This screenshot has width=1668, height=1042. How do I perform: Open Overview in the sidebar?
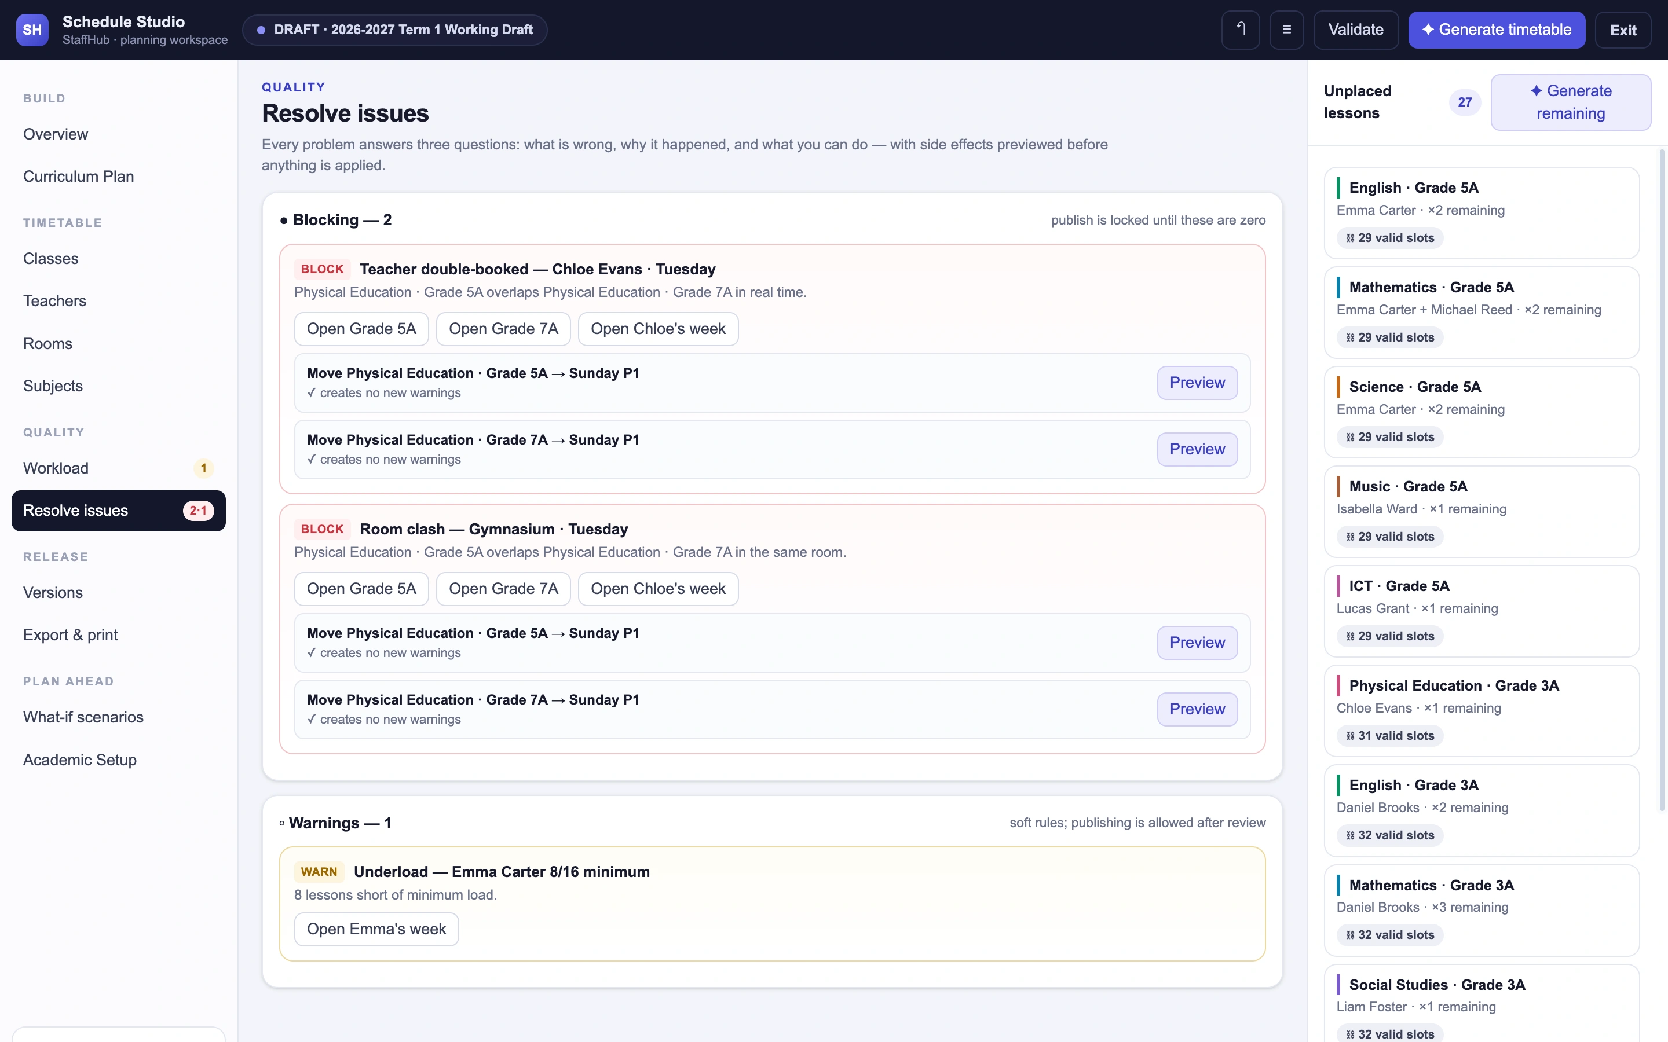pos(119,134)
